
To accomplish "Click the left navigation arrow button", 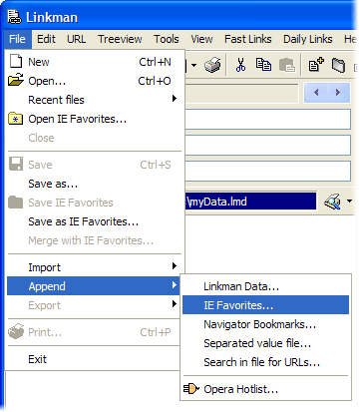I will pos(316,93).
